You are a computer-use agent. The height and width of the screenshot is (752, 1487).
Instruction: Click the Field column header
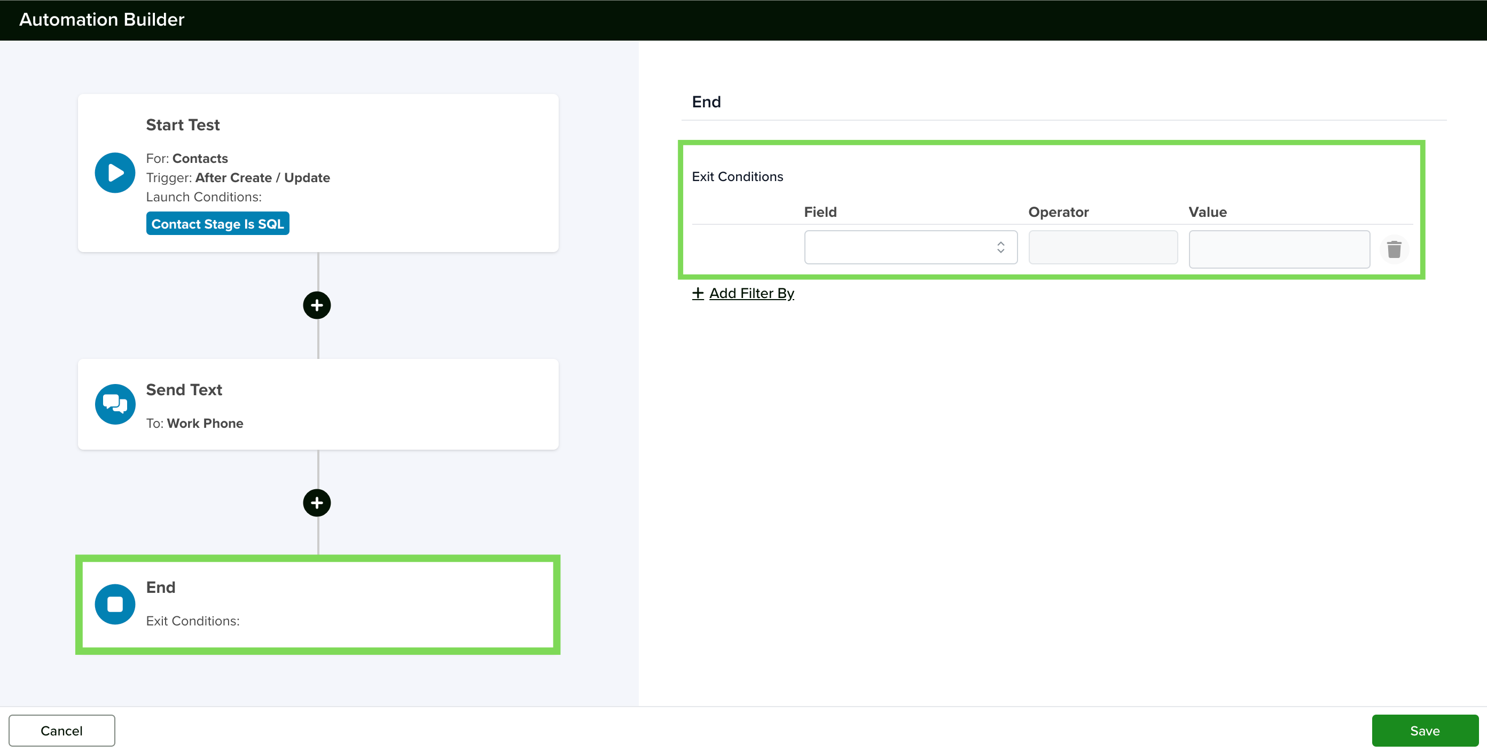[x=820, y=212]
